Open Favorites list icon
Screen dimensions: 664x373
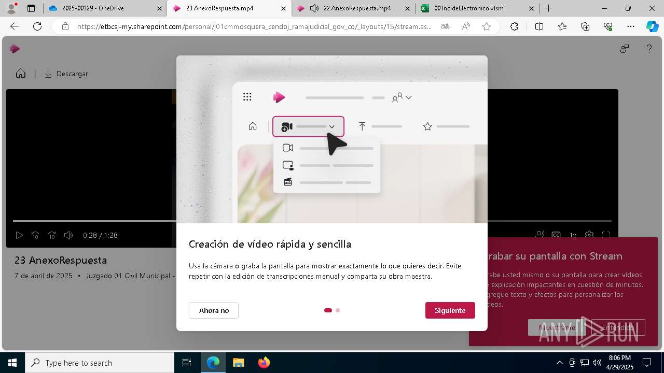click(x=562, y=26)
